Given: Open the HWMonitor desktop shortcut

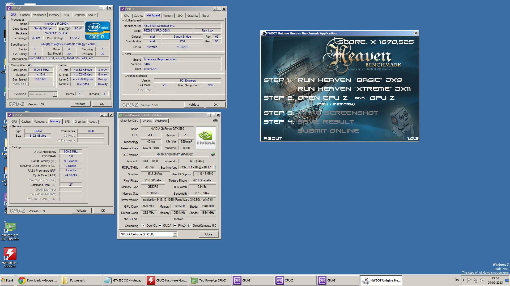Looking at the screenshot, I should click(10, 258).
